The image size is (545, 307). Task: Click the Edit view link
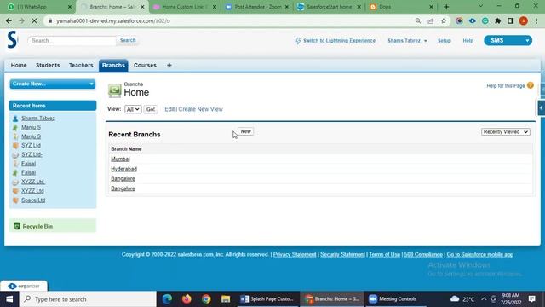pyautogui.click(x=169, y=109)
